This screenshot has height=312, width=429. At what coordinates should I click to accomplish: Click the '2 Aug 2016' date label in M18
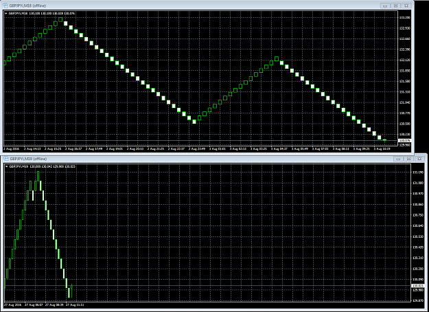pyautogui.click(x=11, y=149)
